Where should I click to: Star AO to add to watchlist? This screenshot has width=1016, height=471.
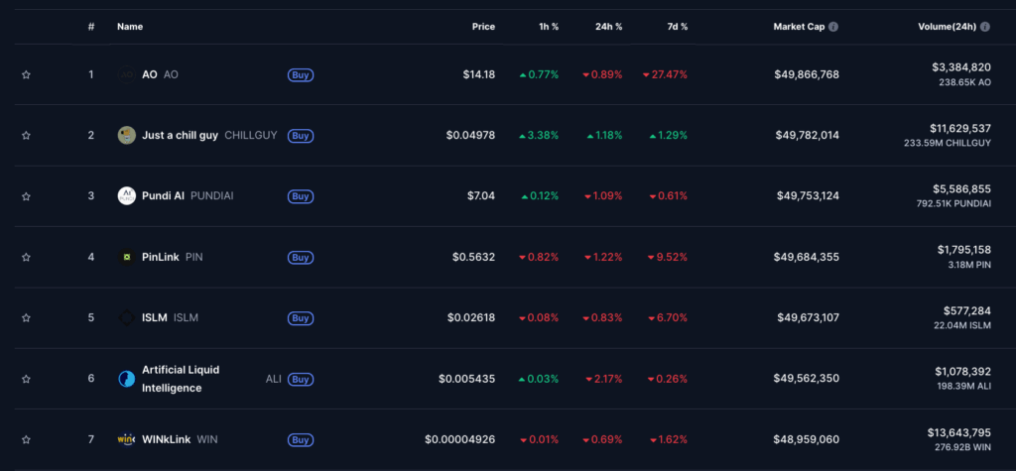[26, 74]
